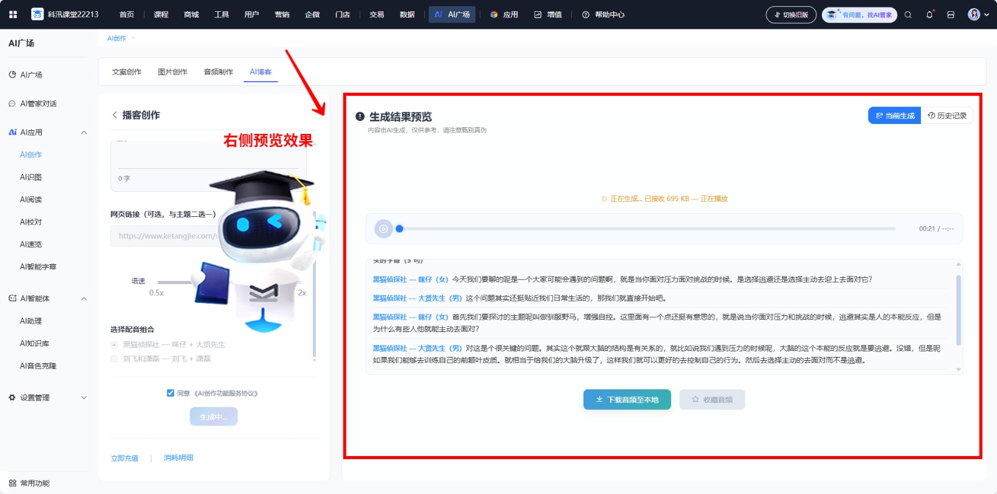Open AI速览 in the sidebar

tap(31, 244)
